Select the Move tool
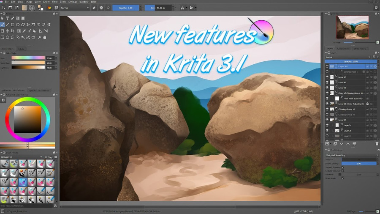This screenshot has width=380, height=214. pos(8,31)
